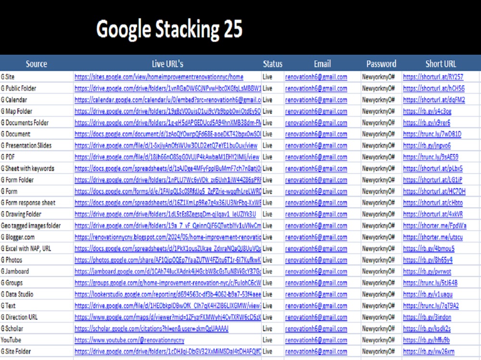Viewport: 481px width, 360px height.
Task: Open short URL shorter.me/FpdWa
Action: 435,226
